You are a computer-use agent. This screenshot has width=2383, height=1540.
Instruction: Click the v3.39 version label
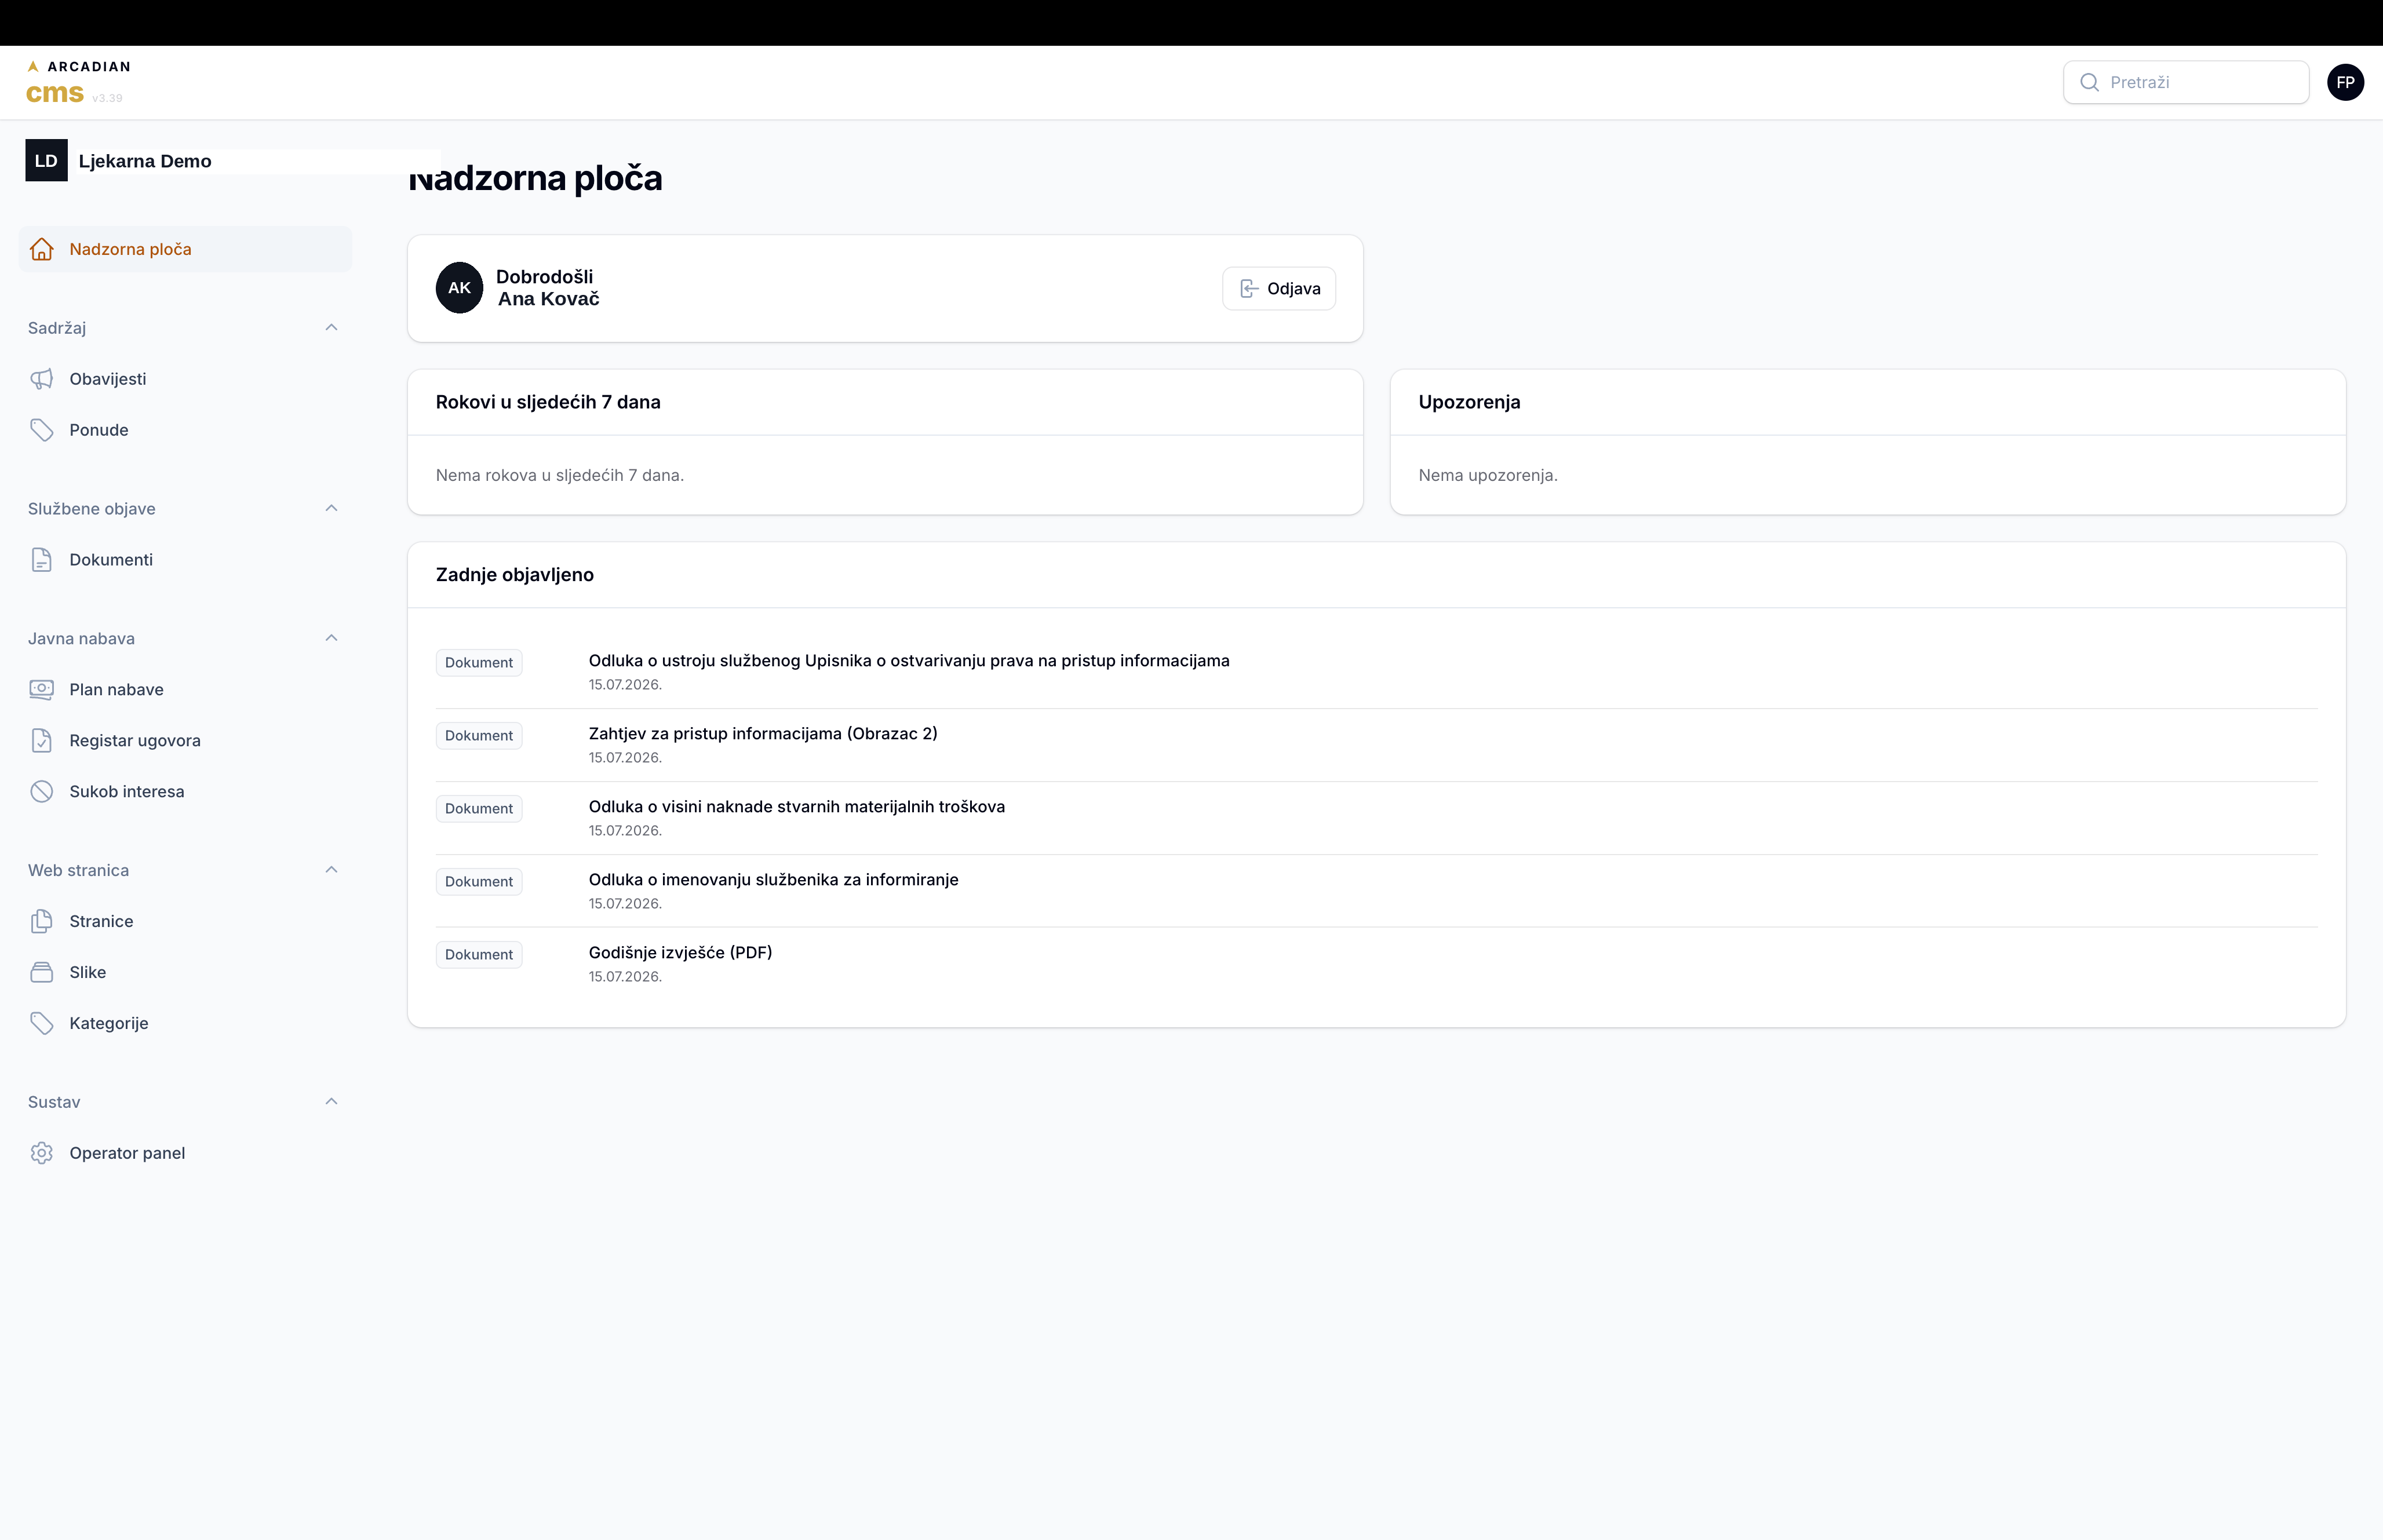pyautogui.click(x=107, y=98)
